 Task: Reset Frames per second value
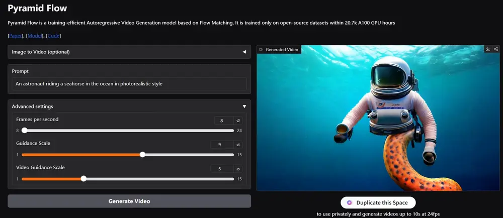tap(238, 121)
